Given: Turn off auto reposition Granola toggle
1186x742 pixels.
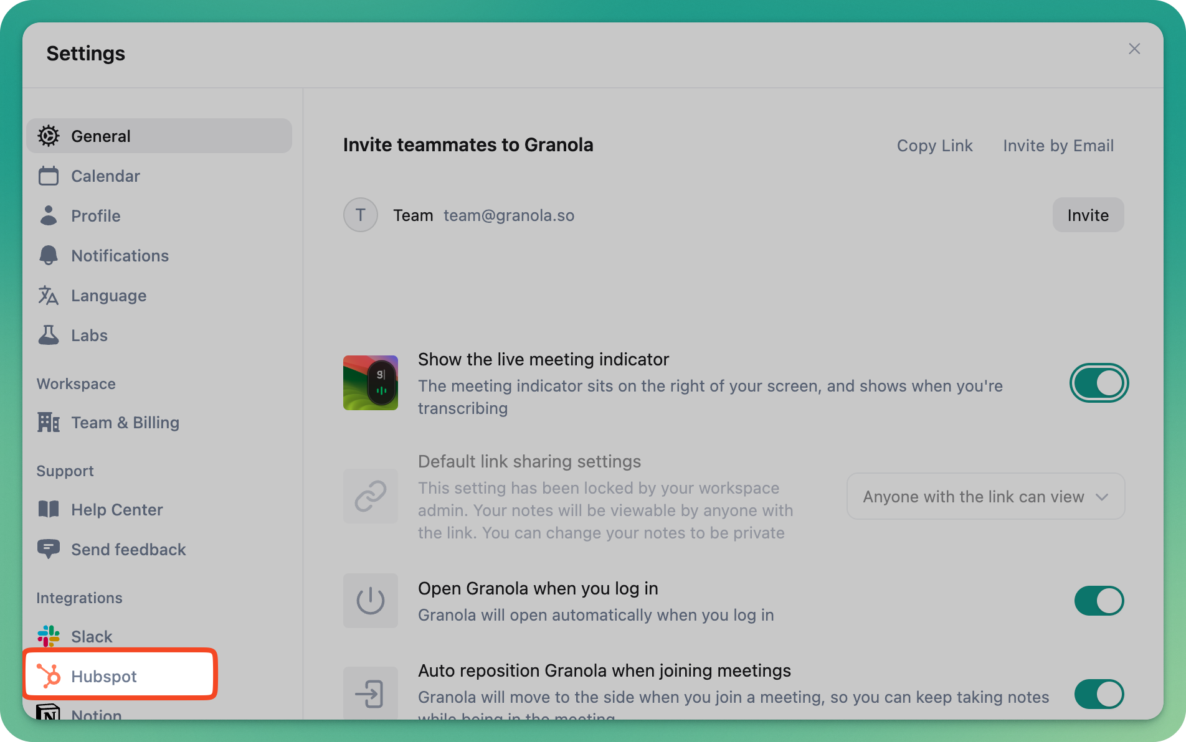Looking at the screenshot, I should click(x=1099, y=694).
